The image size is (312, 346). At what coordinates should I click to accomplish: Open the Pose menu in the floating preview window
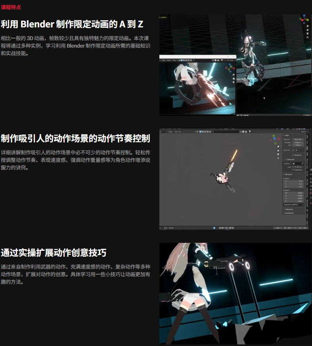[x=174, y=60]
